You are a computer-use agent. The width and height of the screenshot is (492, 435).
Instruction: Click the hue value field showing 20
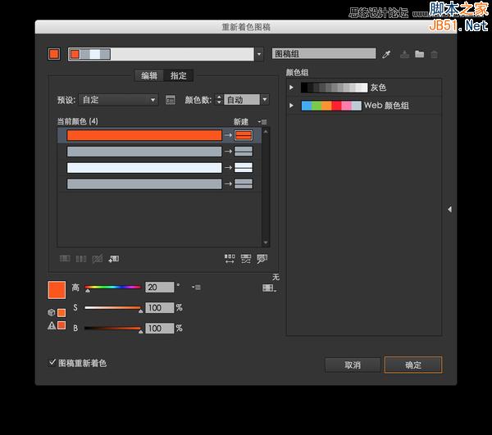pos(159,287)
